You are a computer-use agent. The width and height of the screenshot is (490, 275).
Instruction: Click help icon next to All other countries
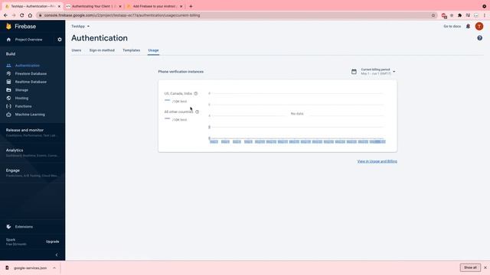[197, 112]
